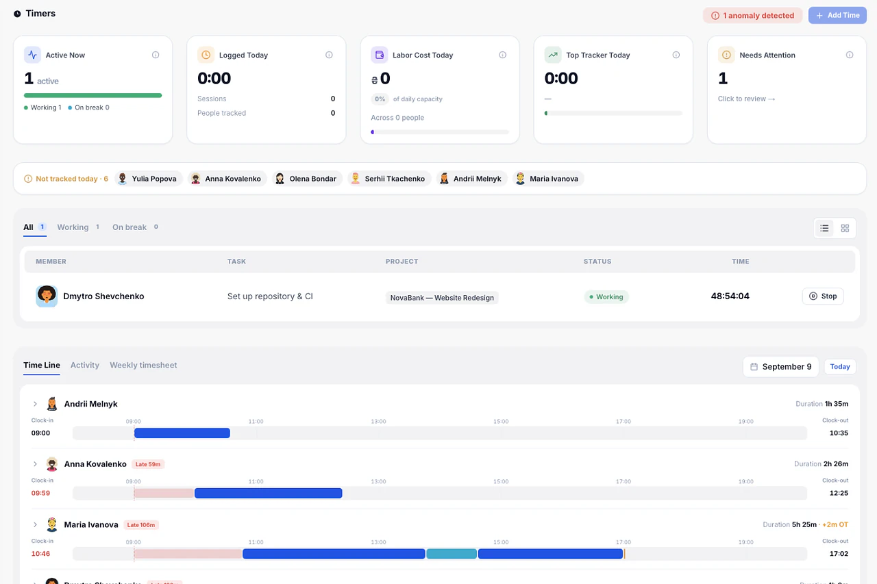Click the STATUS column header

pos(597,262)
